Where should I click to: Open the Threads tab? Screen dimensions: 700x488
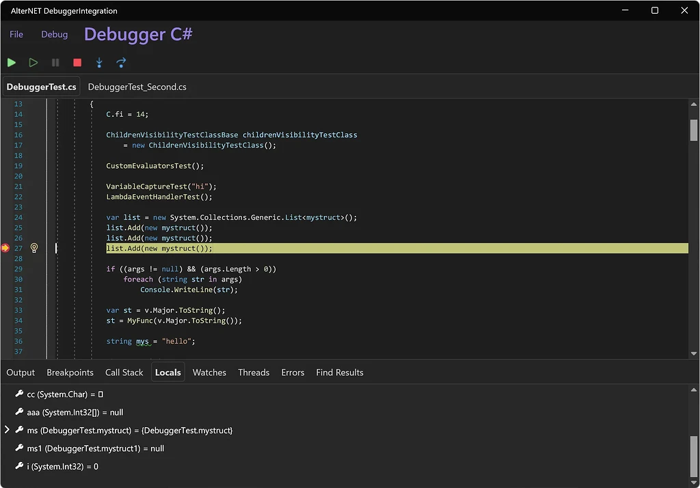[x=254, y=372]
